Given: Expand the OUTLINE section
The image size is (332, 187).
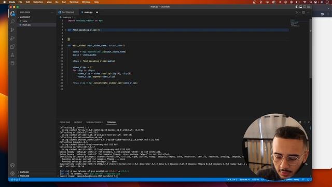Looking at the screenshot, I should pos(36,172).
